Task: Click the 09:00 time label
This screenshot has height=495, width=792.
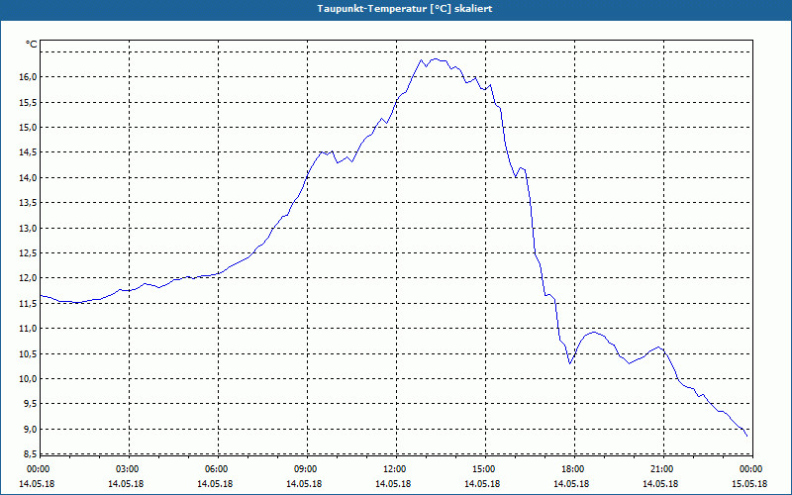Action: click(305, 469)
